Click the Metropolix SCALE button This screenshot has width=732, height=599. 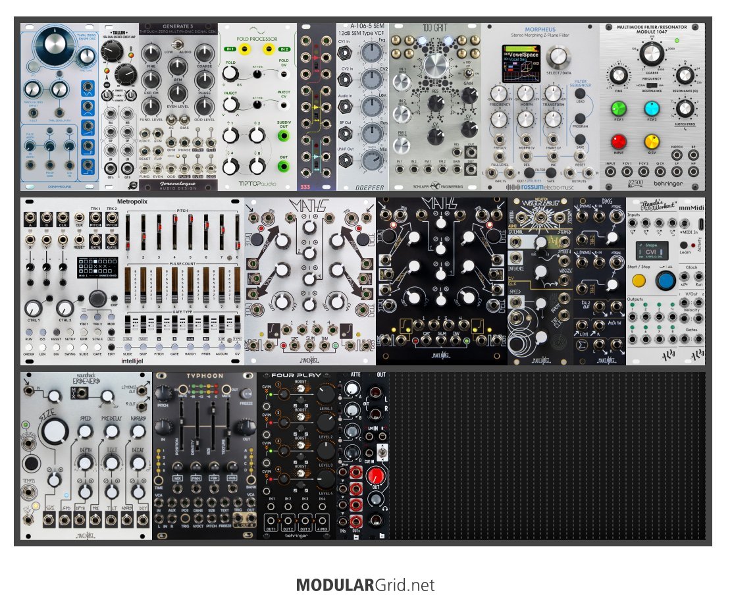coord(97,332)
